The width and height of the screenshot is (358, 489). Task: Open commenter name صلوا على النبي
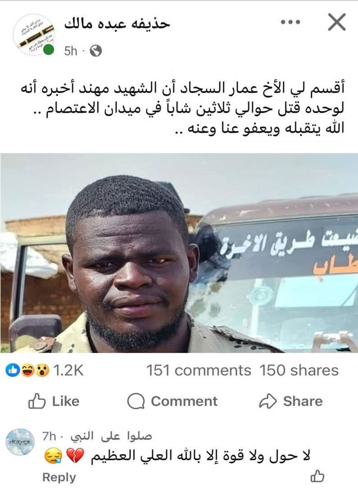[x=111, y=436]
